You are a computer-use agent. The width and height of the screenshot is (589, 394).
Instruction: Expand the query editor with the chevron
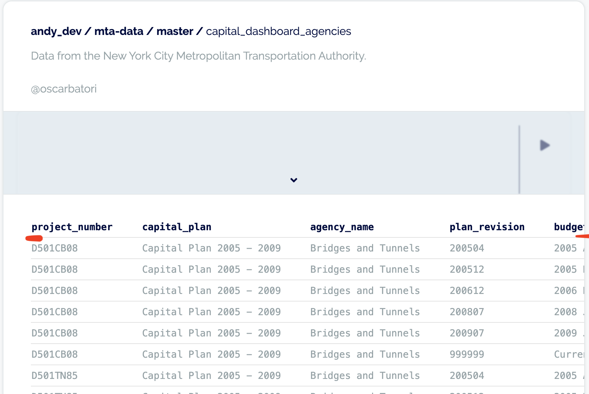pyautogui.click(x=294, y=180)
